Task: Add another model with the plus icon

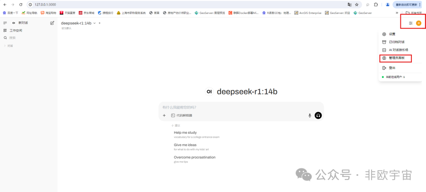Action: [x=99, y=23]
